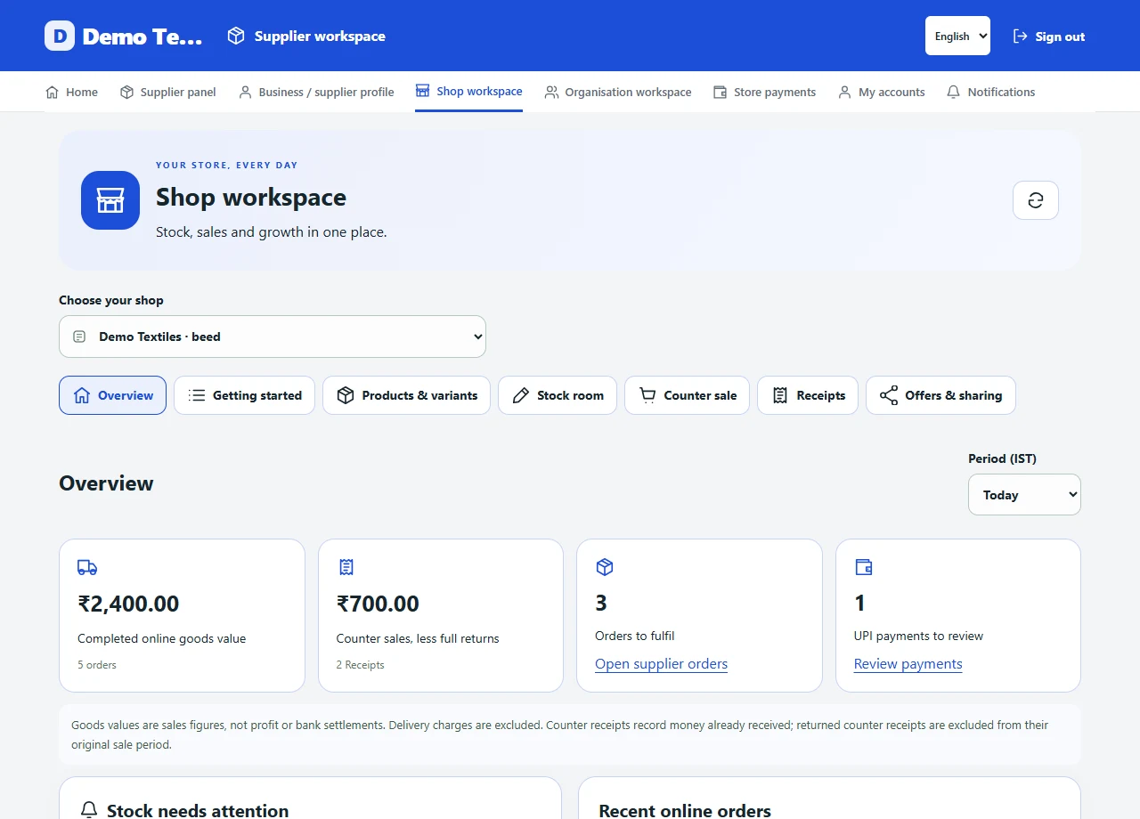The width and height of the screenshot is (1140, 819).
Task: Click the sign-out arrow icon
Action: [x=1021, y=36]
